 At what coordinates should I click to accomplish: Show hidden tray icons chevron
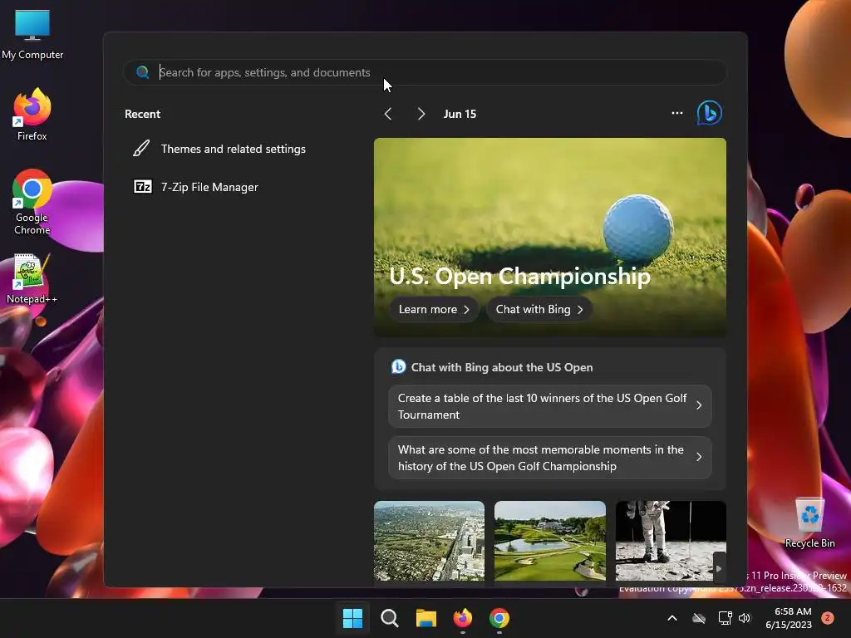click(671, 618)
